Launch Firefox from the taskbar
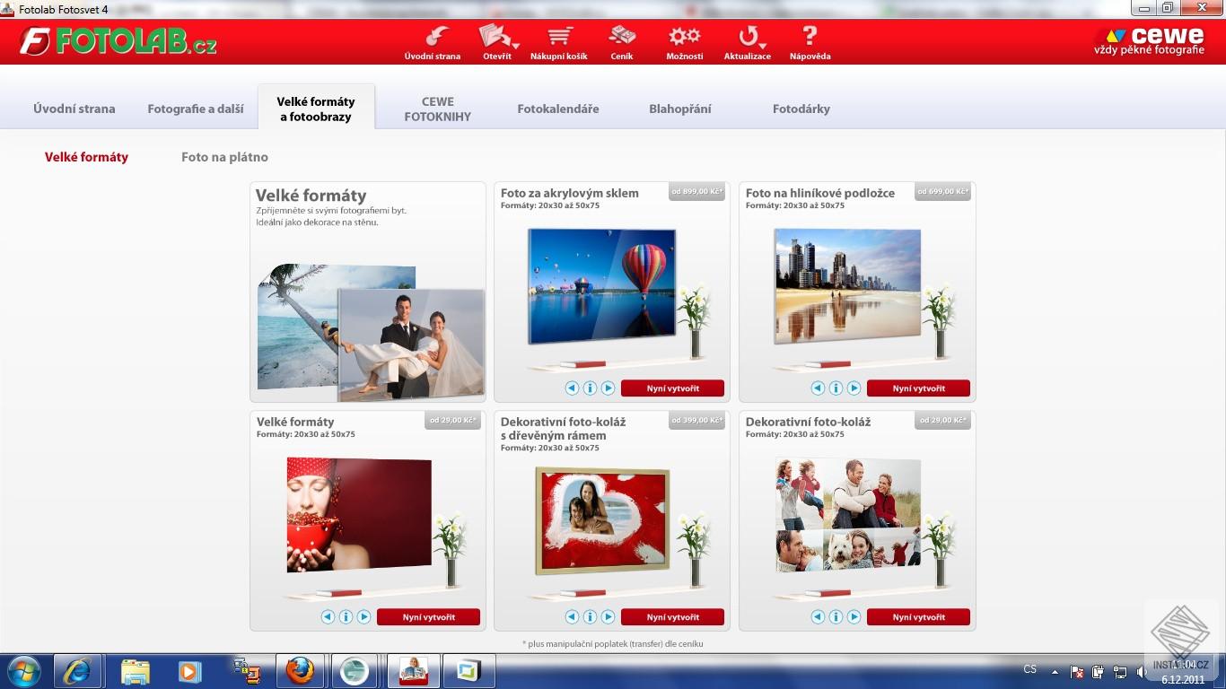This screenshot has height=689, width=1226. pos(300,671)
